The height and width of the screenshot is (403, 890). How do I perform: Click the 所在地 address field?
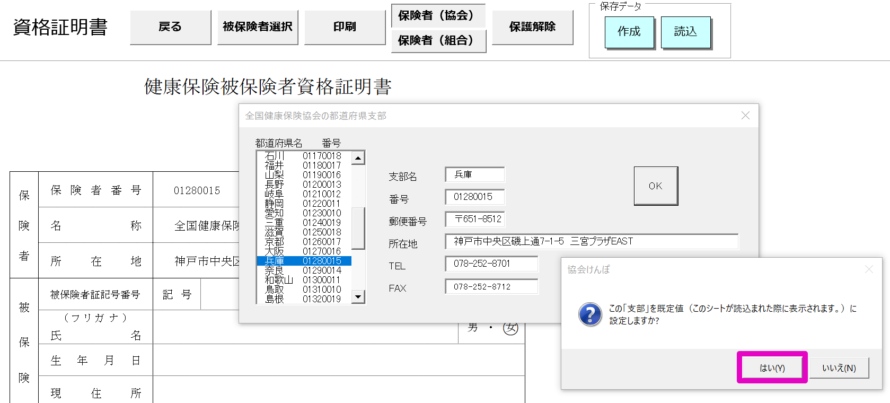click(x=592, y=241)
